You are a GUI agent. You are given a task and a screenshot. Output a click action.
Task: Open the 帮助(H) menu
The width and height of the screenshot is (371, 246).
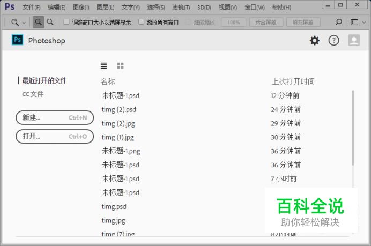[x=281, y=8]
